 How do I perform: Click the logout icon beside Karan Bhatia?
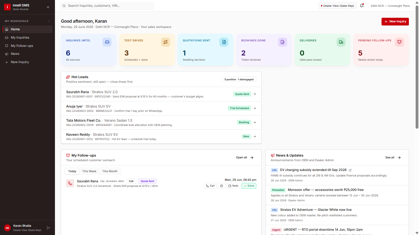48,228
